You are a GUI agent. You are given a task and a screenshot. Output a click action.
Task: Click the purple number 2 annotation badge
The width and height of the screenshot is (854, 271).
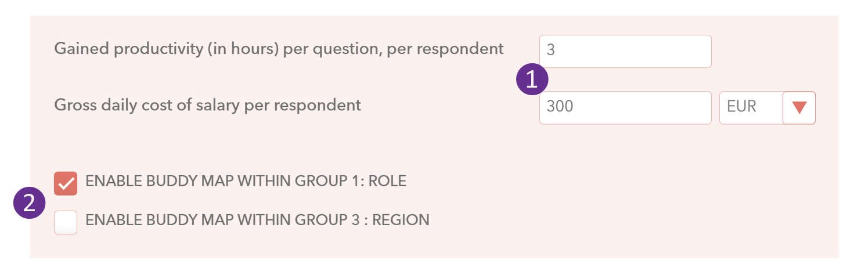(x=30, y=204)
